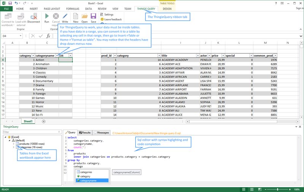This screenshot has width=304, height=192.
Task: Save the query with the Save disk icon
Action: (93, 16)
